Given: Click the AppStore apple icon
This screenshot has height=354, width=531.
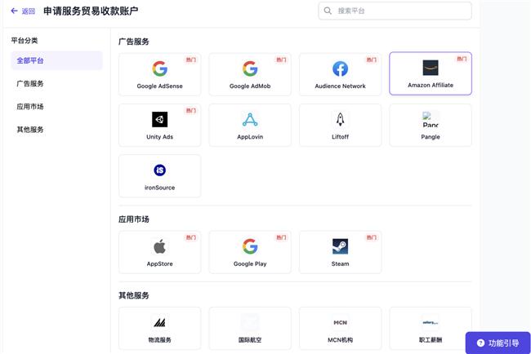Looking at the screenshot, I should click(x=159, y=246).
